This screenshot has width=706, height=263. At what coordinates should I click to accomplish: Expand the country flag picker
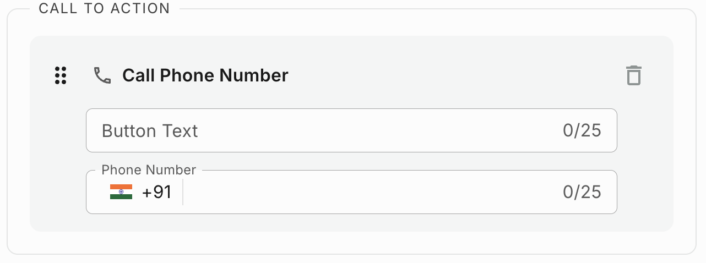121,192
